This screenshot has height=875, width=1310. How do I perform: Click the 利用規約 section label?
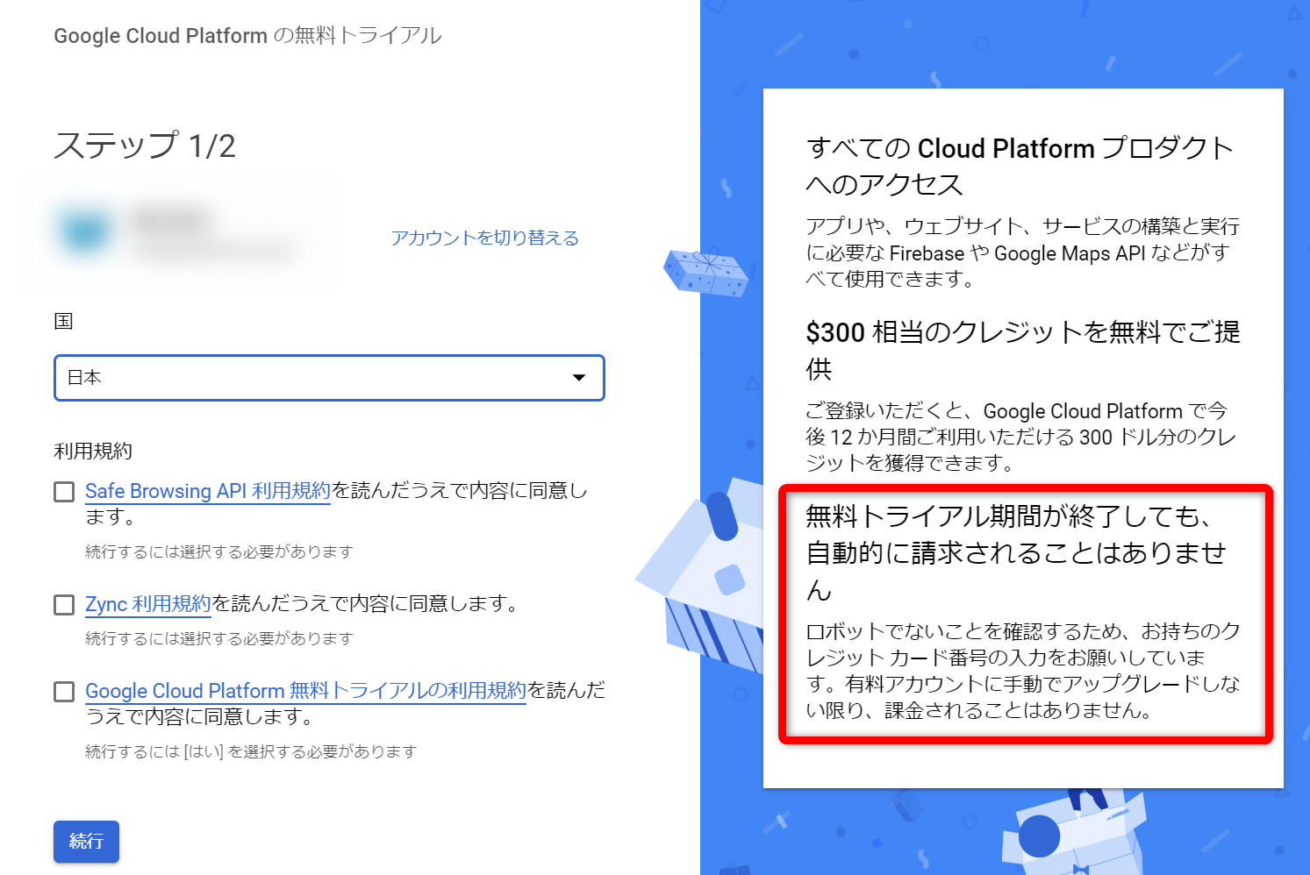point(93,451)
